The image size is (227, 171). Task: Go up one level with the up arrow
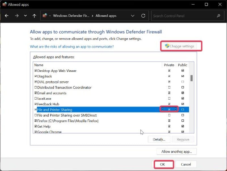[x=34, y=16]
